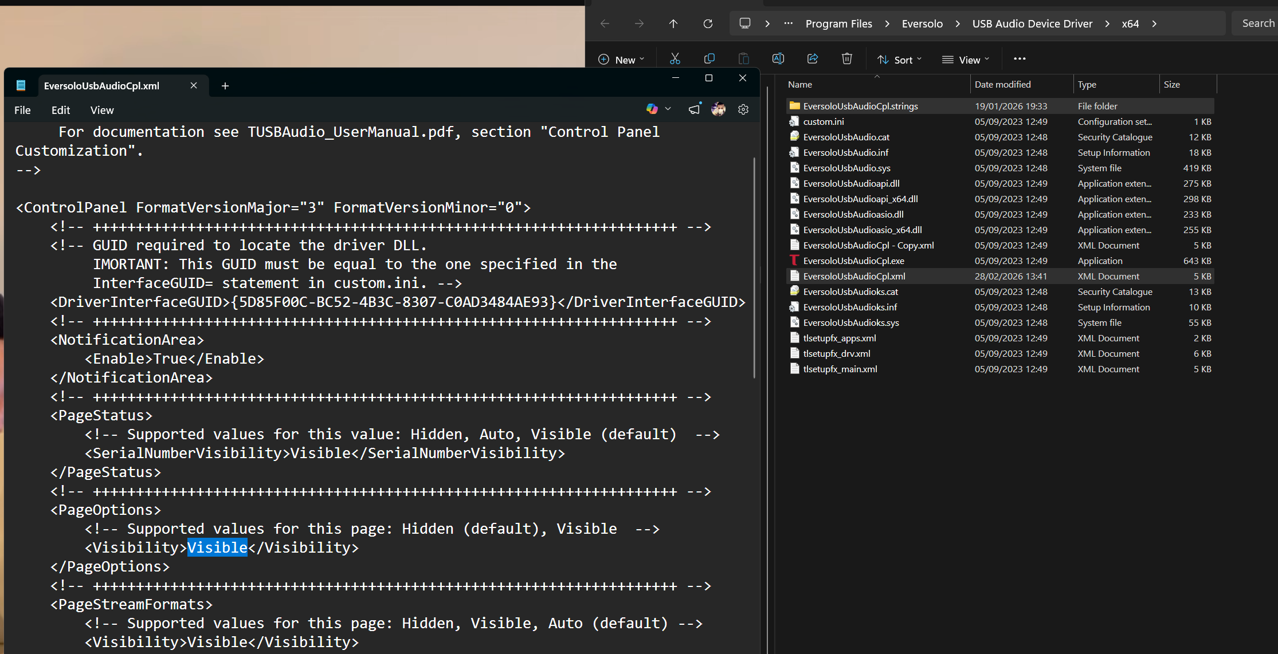Click the Explorer Search box
Image resolution: width=1278 pixels, height=654 pixels.
[1255, 23]
